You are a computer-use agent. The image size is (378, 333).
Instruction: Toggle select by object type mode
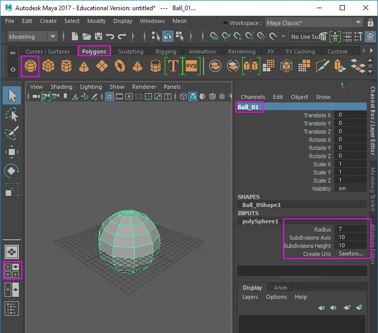(x=168, y=36)
